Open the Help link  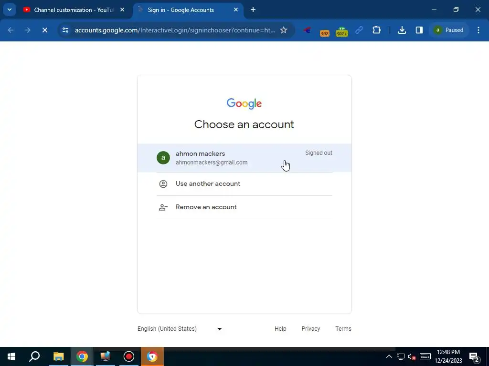point(280,329)
